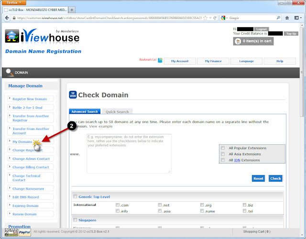The height and width of the screenshot is (239, 306).
Task: Click the IDN hyperlink
Action: 237,160
